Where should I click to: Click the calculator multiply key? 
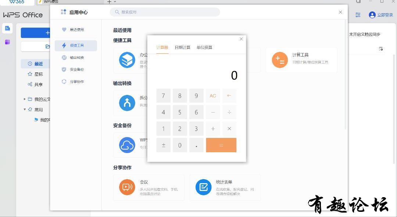(x=229, y=129)
